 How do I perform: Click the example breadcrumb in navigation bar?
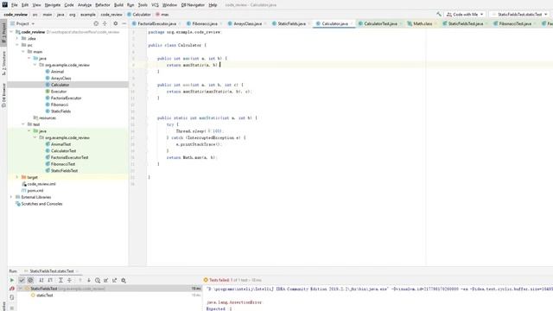[x=88, y=15]
